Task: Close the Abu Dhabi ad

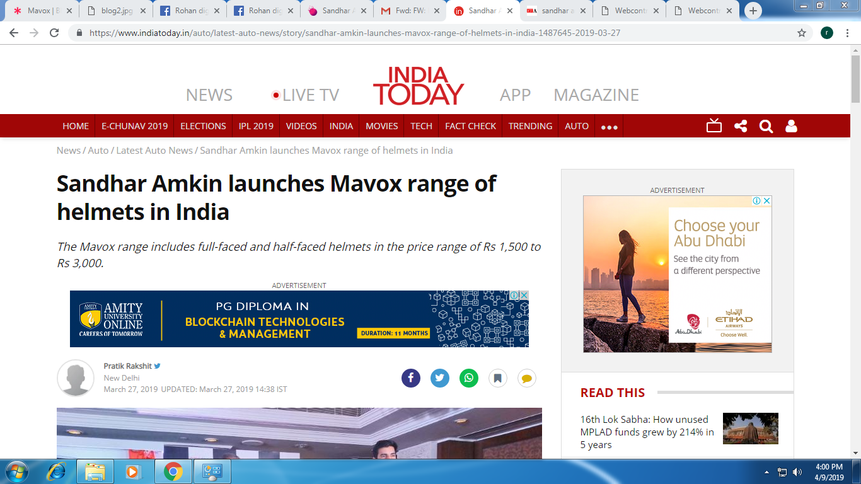Action: (x=767, y=201)
